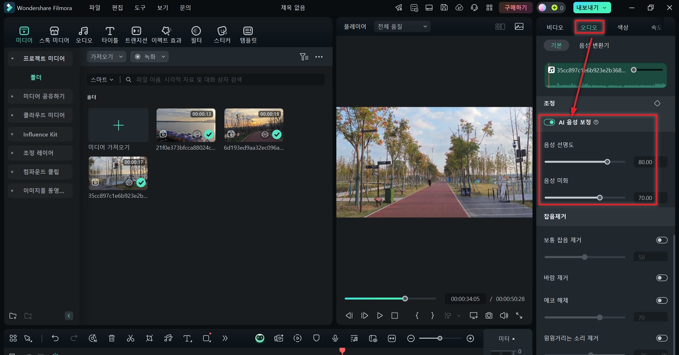Toggle AI 음성 보정 switch off
This screenshot has width=679, height=355.
(x=549, y=122)
